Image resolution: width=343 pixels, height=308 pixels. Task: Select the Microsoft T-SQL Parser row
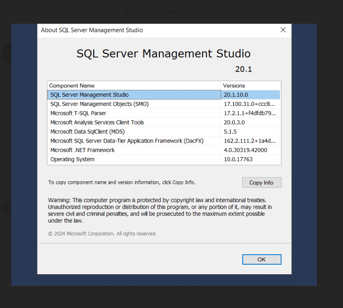78,113
